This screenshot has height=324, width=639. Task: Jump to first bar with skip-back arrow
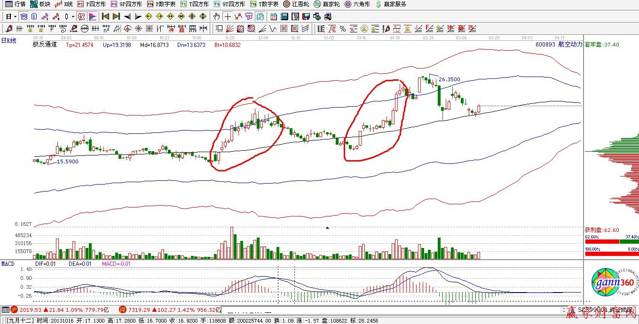tap(106, 16)
